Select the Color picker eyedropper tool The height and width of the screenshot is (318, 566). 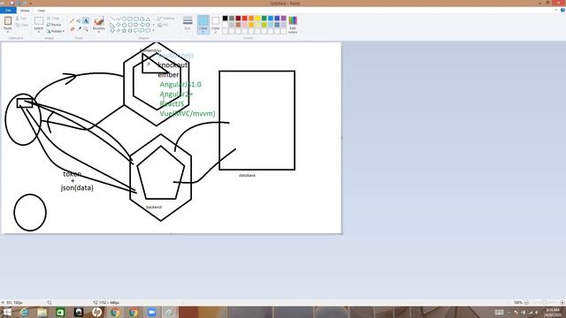(79, 29)
